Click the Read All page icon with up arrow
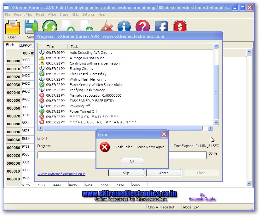The height and width of the screenshot is (216, 260). coord(68,26)
